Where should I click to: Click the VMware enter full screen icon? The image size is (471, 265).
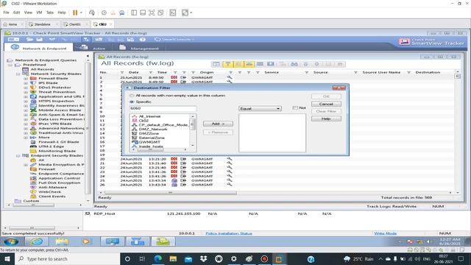click(152, 13)
